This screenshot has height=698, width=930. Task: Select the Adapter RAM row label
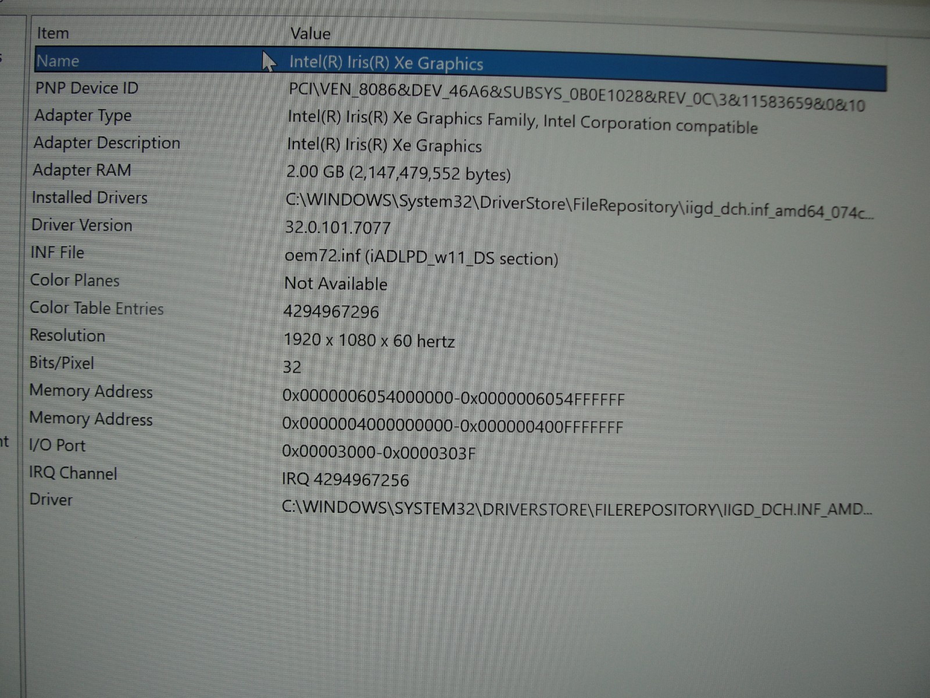point(82,170)
